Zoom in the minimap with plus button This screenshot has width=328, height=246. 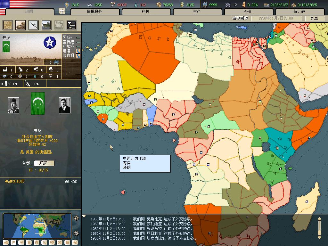click(x=76, y=218)
